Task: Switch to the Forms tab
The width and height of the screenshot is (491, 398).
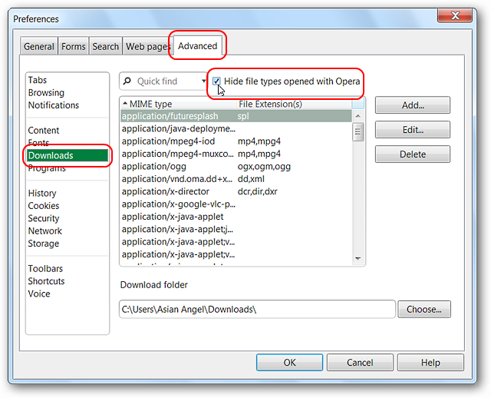Action: click(74, 46)
